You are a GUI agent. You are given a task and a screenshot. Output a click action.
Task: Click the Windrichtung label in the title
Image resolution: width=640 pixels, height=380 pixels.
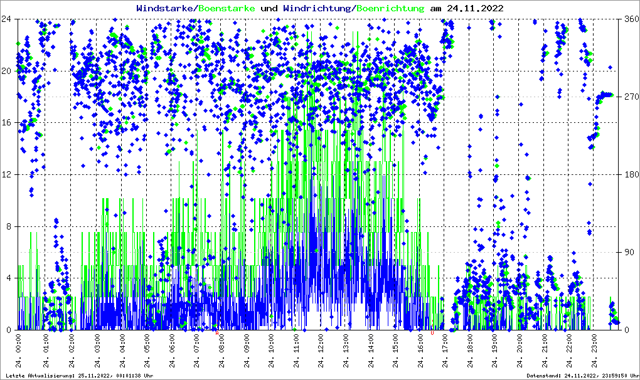(318, 8)
